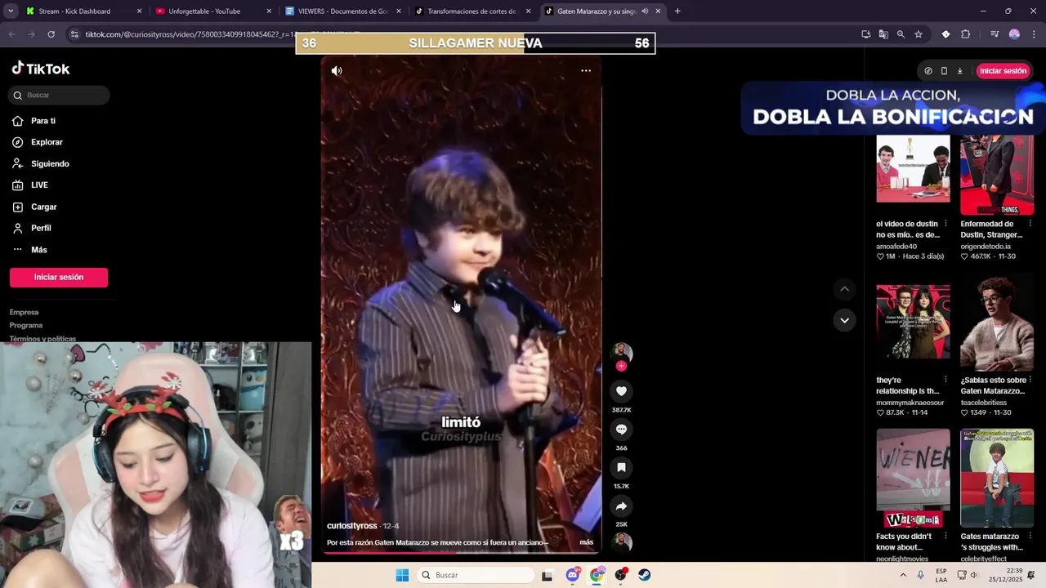
Task: Open the Términos y políticas footer link
Action: tap(42, 338)
